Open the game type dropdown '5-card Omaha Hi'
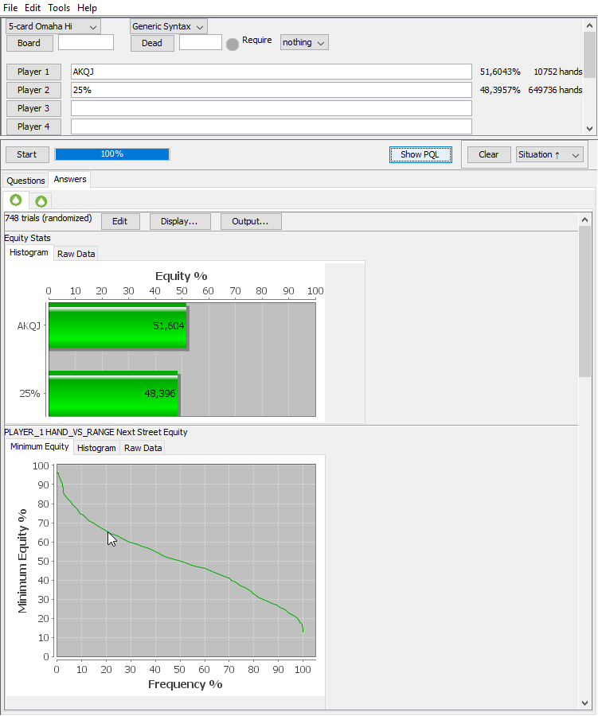Image resolution: width=598 pixels, height=716 pixels. click(x=53, y=27)
